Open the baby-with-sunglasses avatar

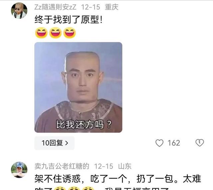click(19, 10)
